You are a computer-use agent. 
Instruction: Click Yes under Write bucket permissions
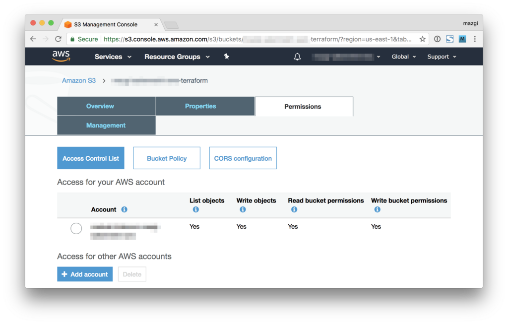[376, 226]
